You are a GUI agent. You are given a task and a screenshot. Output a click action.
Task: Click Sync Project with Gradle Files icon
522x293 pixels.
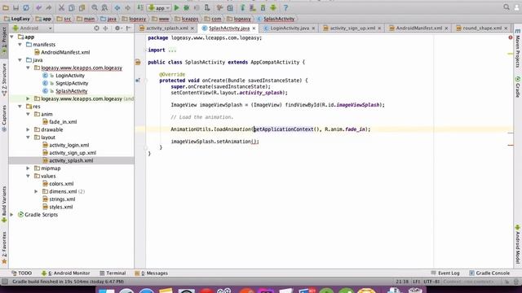click(243, 7)
